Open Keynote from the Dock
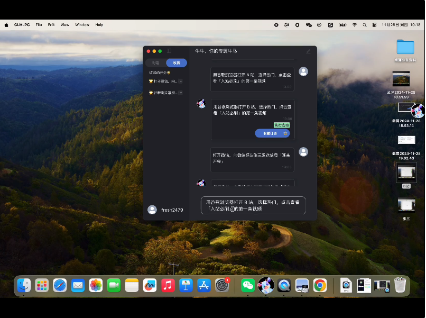Screen dimensions: 426x318 186,285
